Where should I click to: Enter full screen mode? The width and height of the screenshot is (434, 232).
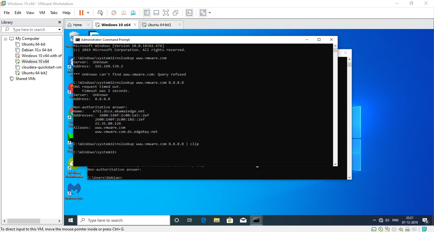(x=166, y=13)
